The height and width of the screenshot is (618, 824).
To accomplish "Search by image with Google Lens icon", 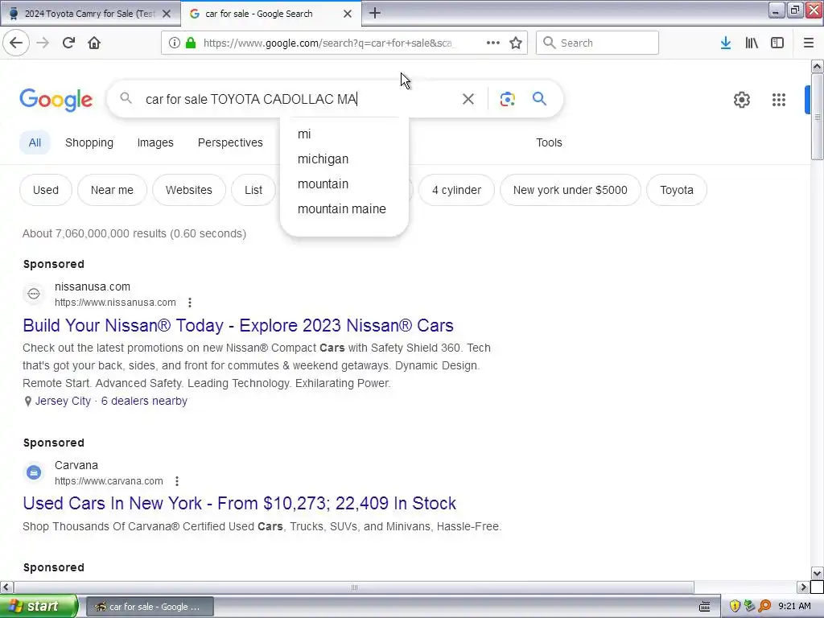I will coord(507,99).
